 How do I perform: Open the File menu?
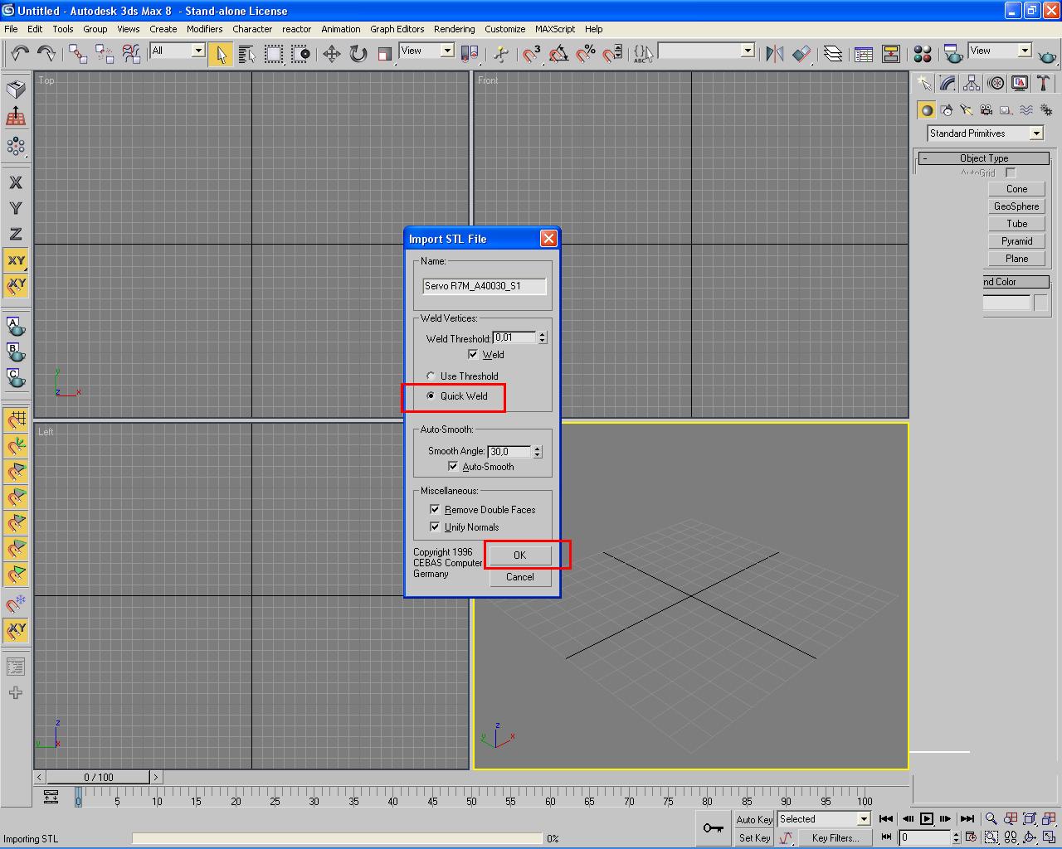point(11,29)
